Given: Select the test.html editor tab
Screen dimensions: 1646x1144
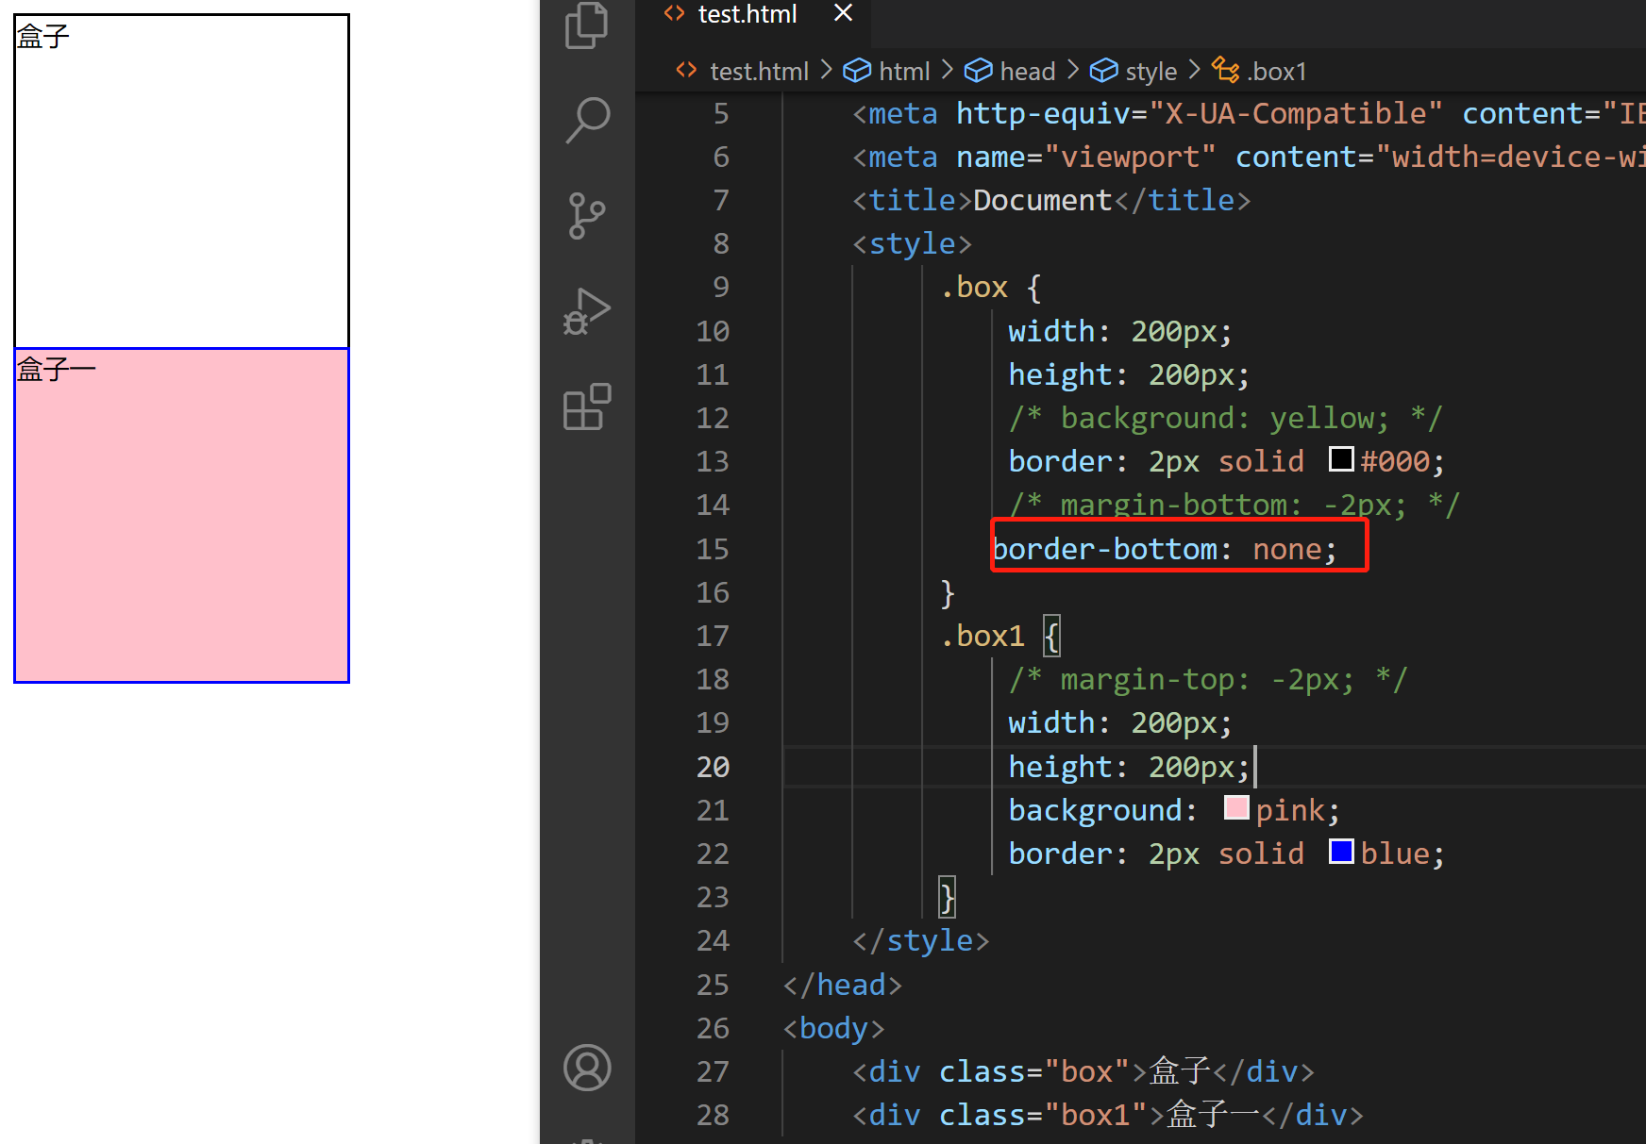Looking at the screenshot, I should pos(747,14).
